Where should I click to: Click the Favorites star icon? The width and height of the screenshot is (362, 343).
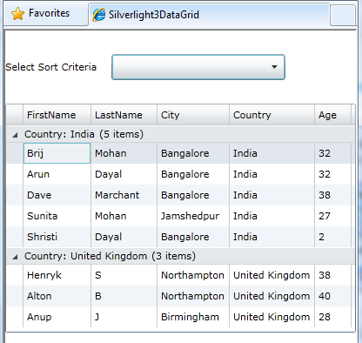point(17,14)
